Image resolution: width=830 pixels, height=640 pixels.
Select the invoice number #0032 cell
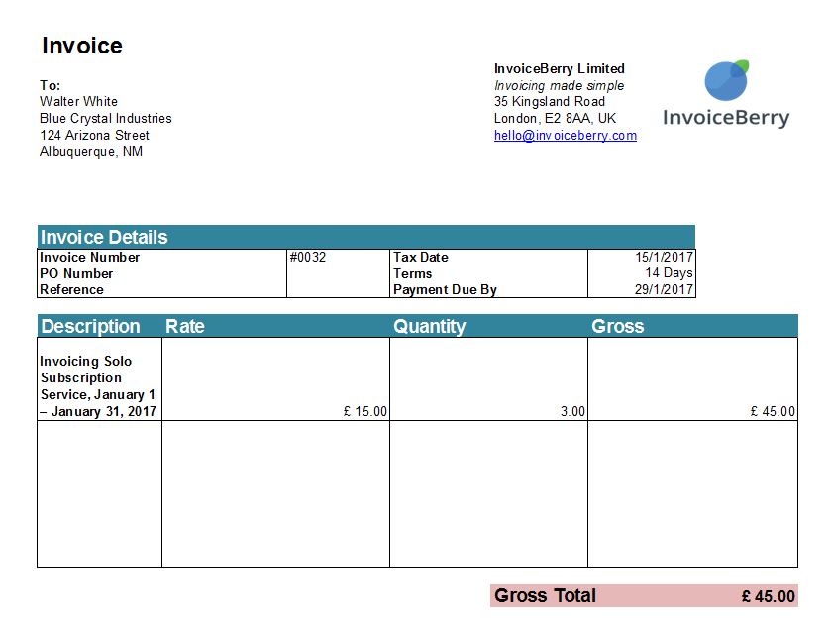308,258
